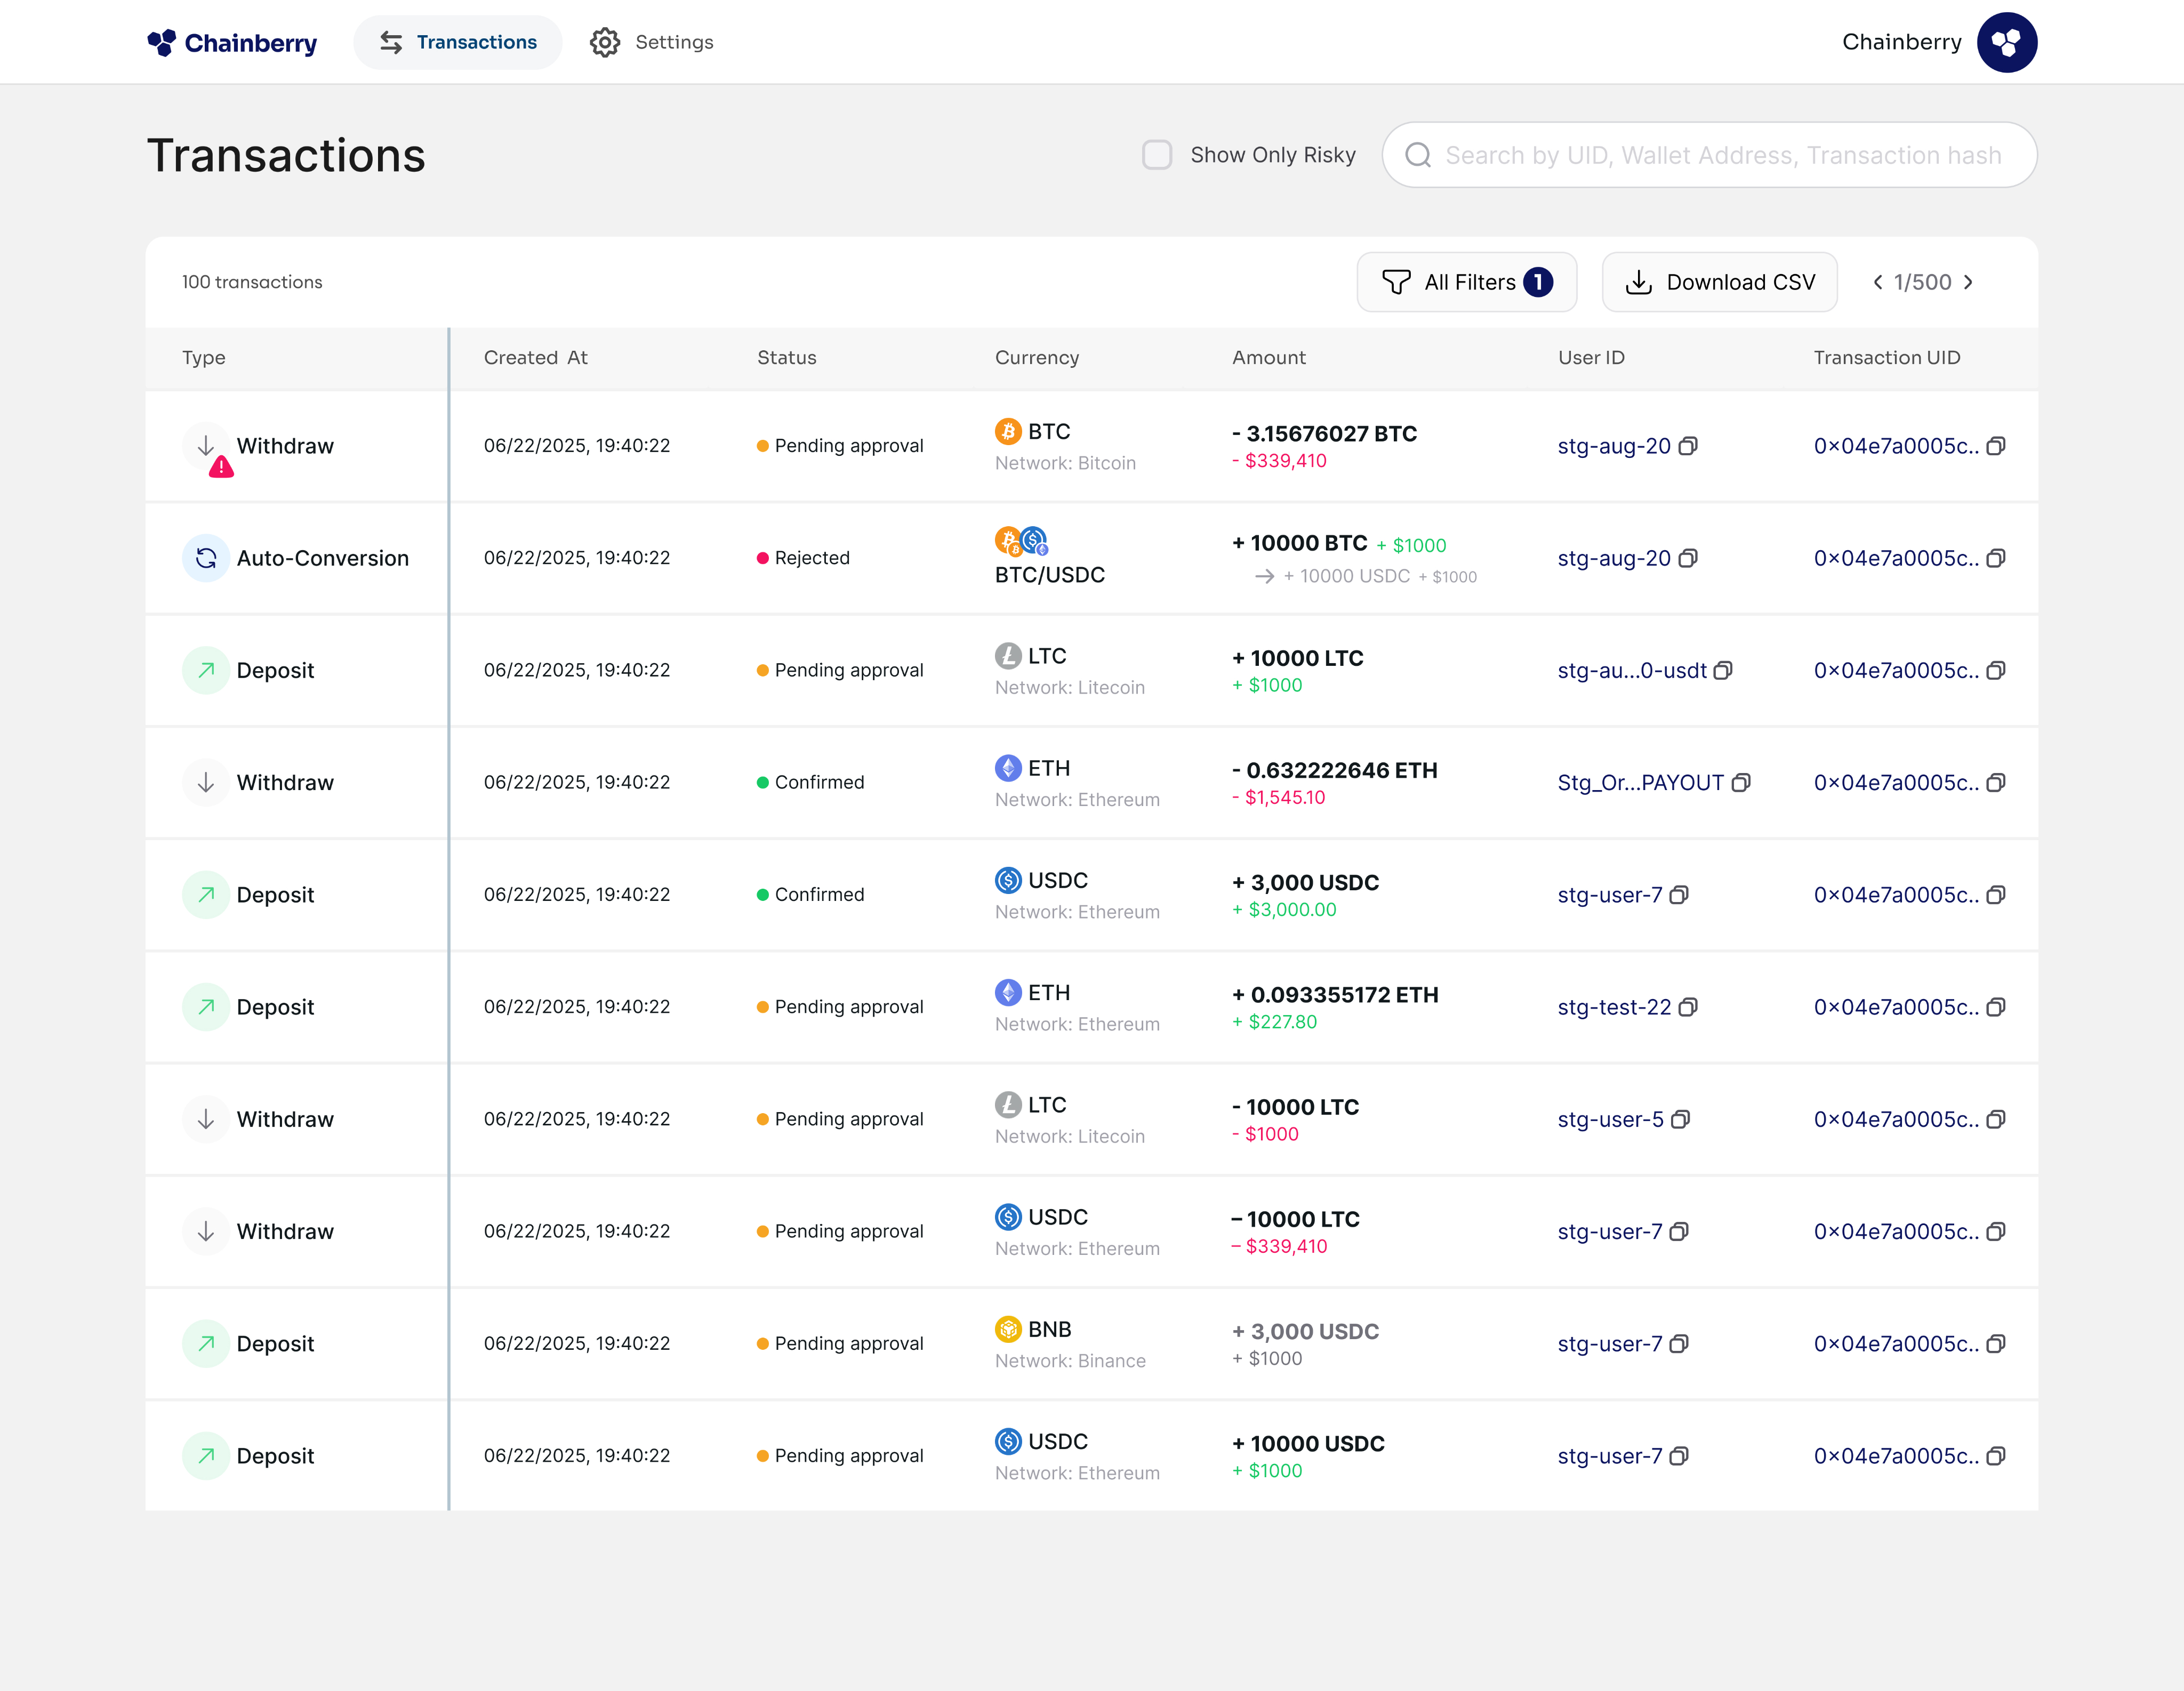
Task: Click the Download CSV button
Action: [1719, 282]
